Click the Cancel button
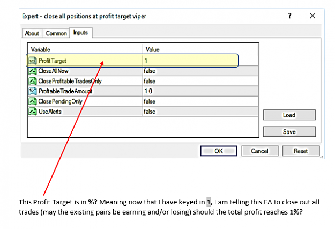The image size is (335, 229). [x=260, y=151]
